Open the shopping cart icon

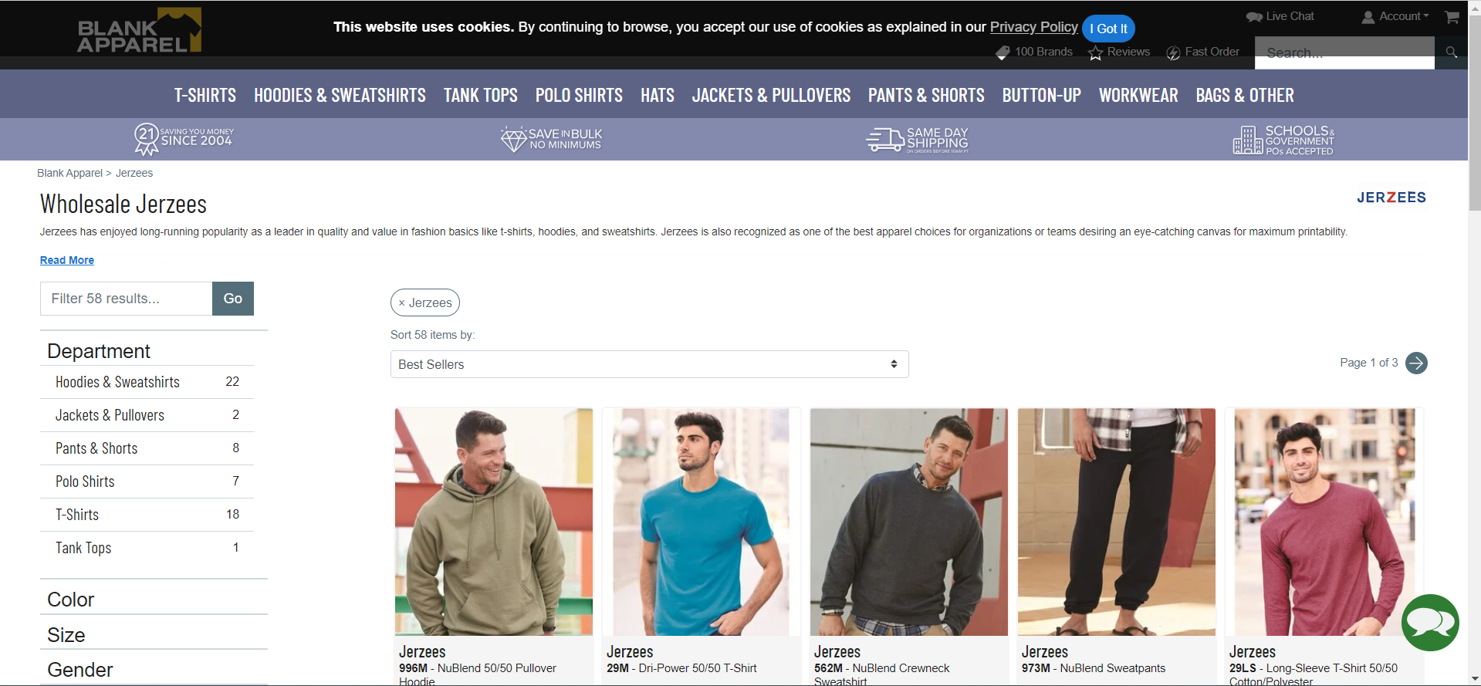1452,16
